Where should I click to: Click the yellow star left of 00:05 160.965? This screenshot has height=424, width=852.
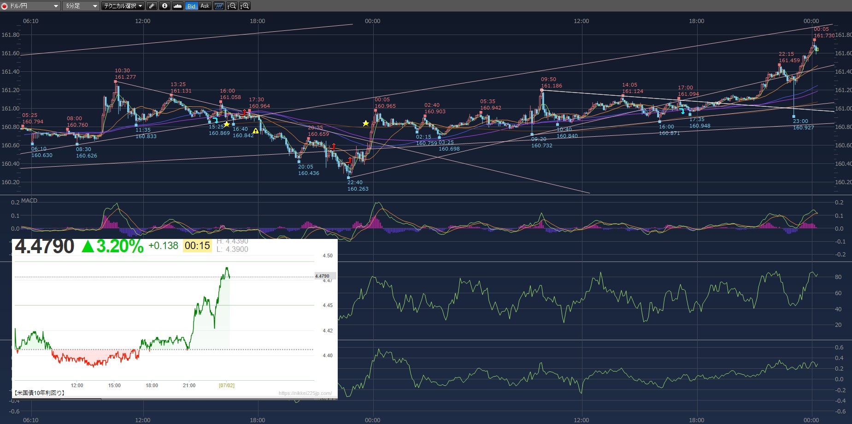[x=366, y=123]
